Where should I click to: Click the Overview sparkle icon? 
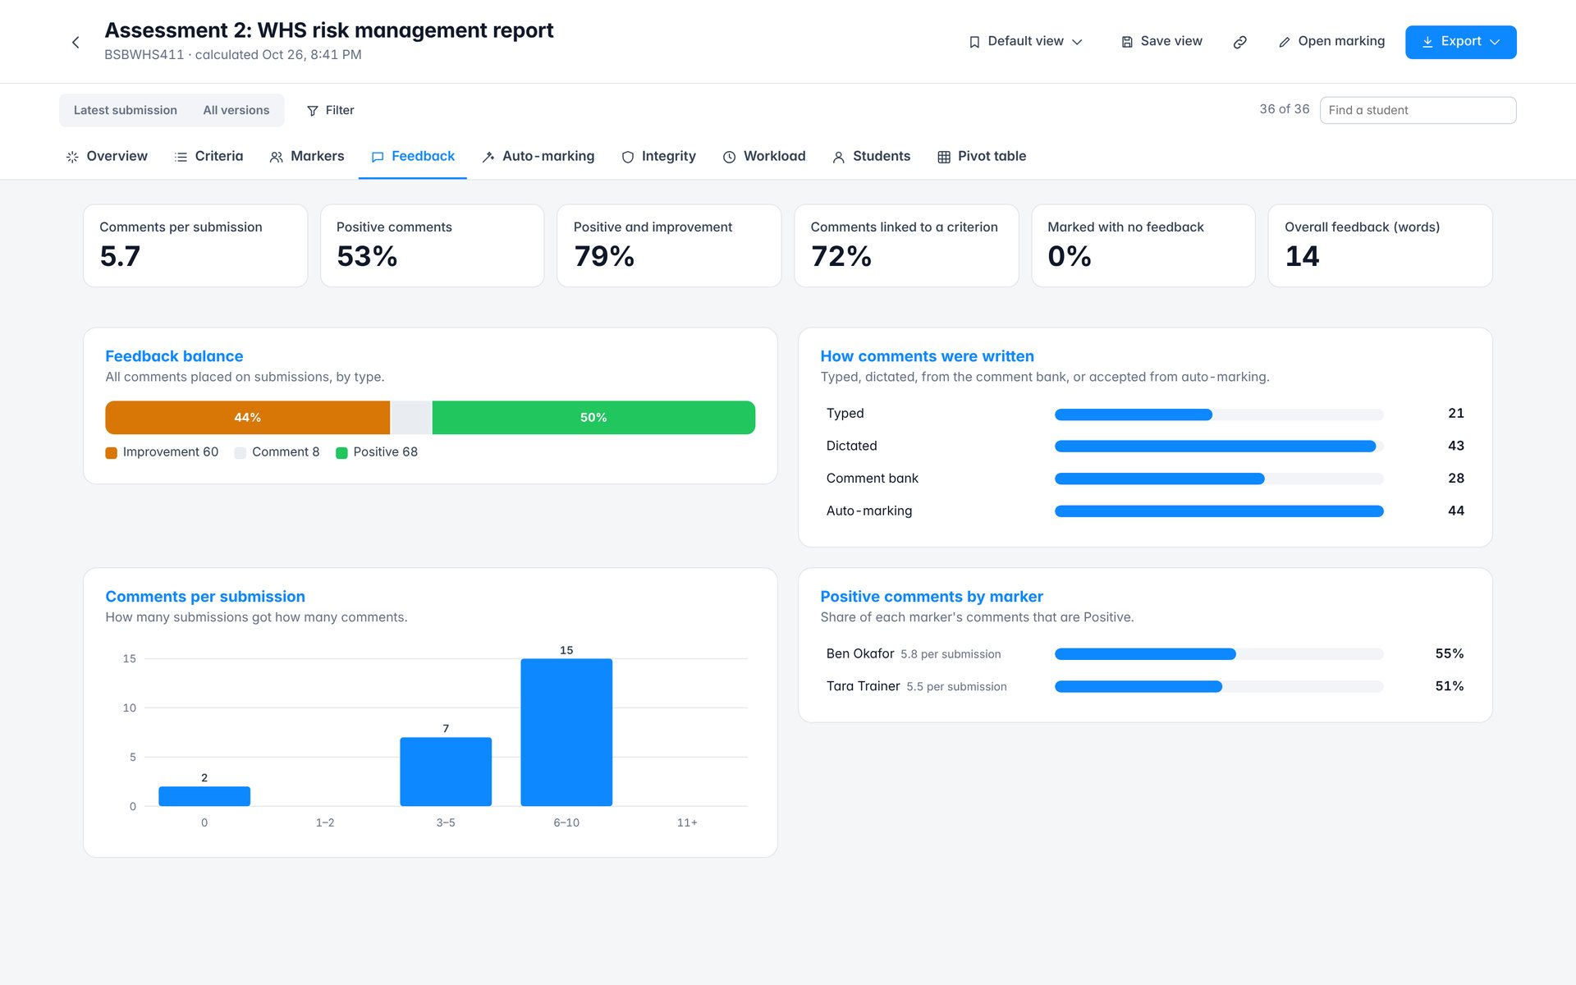(72, 157)
